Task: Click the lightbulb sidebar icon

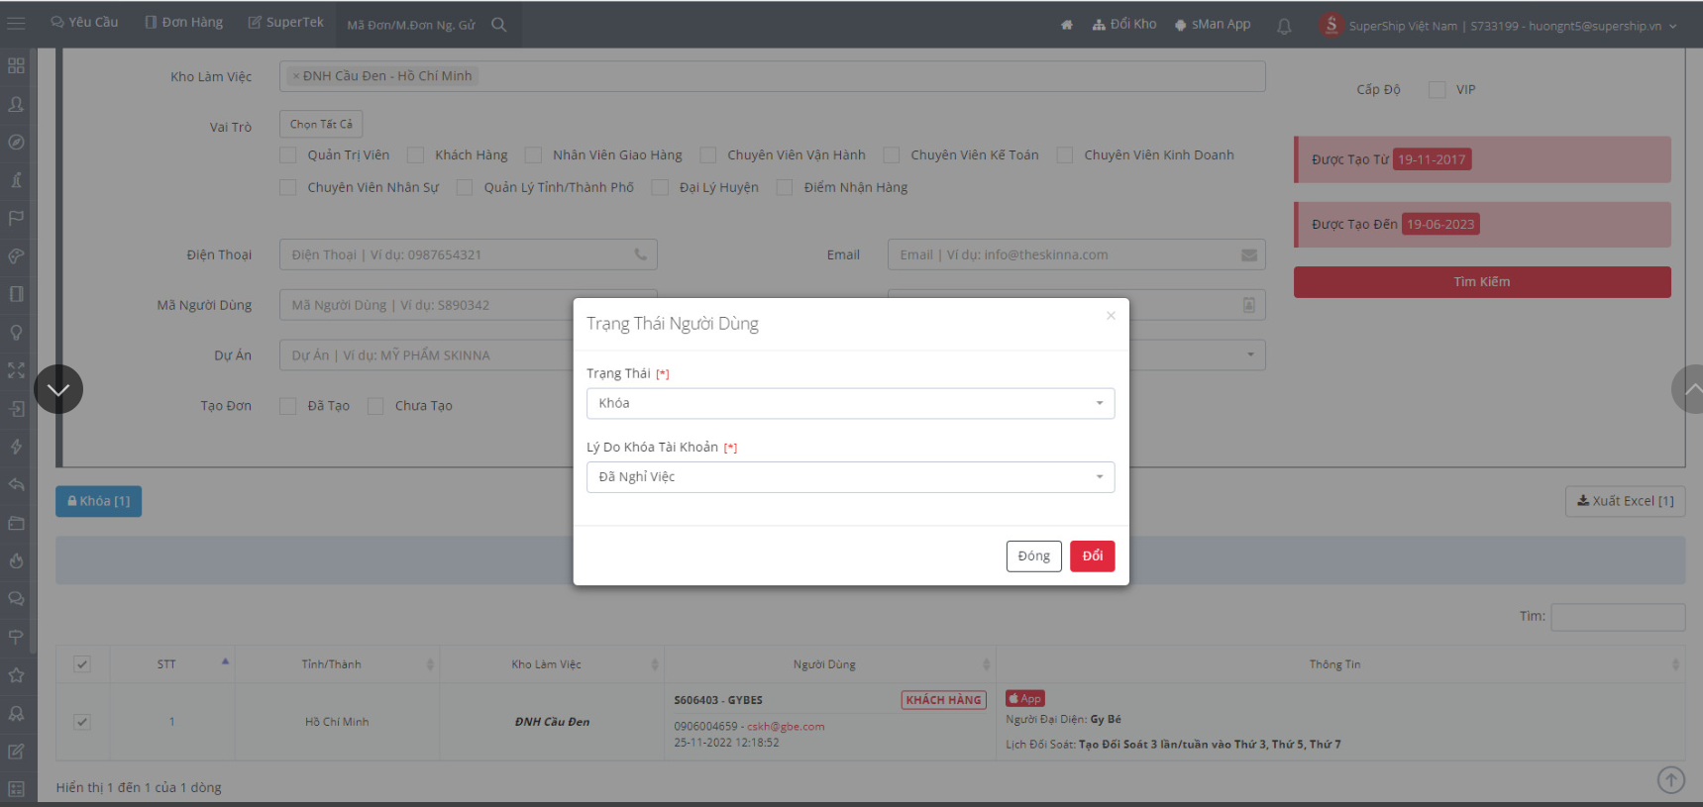Action: click(x=16, y=332)
